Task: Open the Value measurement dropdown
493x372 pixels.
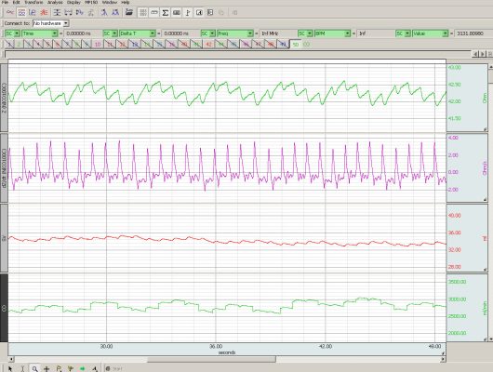Action: [x=430, y=33]
